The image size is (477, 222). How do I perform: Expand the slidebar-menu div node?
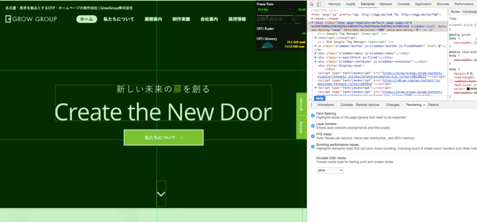coord(316,53)
